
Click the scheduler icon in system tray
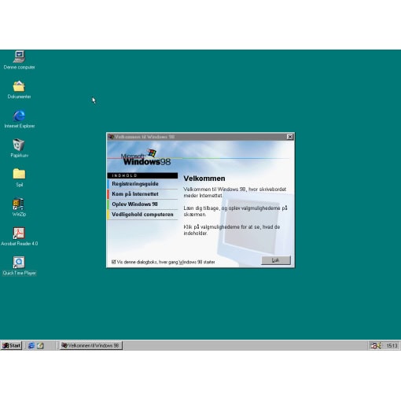pos(373,346)
